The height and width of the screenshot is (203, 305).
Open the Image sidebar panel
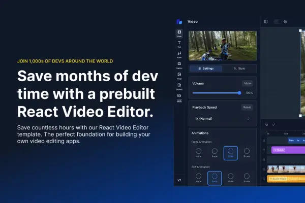pos(179,76)
